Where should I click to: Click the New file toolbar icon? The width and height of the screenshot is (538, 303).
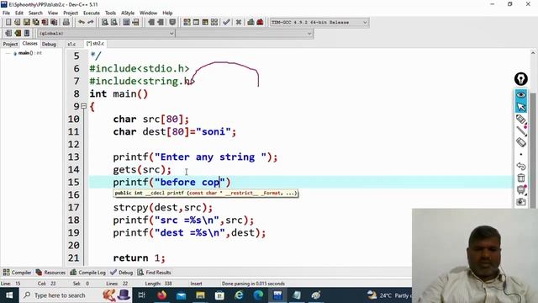click(8, 23)
